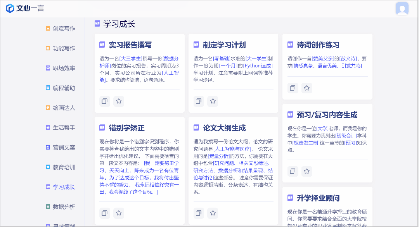Copy the 论文大纲生成 prompt

(199, 213)
